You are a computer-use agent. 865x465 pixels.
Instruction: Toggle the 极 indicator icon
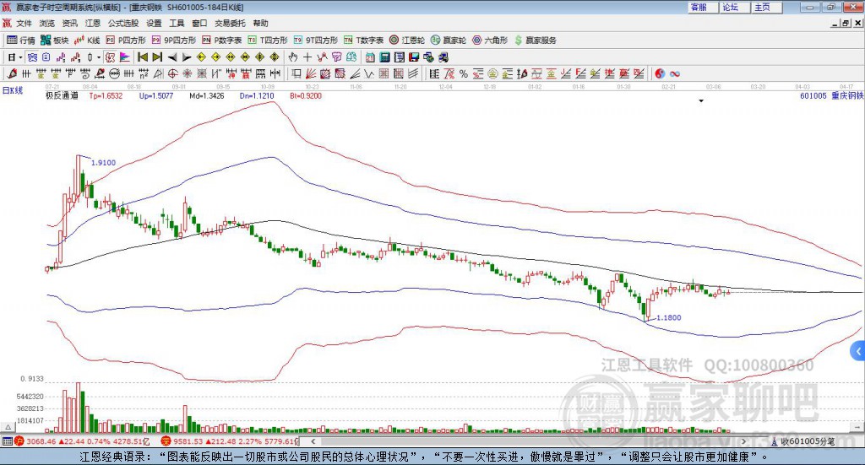click(x=111, y=57)
